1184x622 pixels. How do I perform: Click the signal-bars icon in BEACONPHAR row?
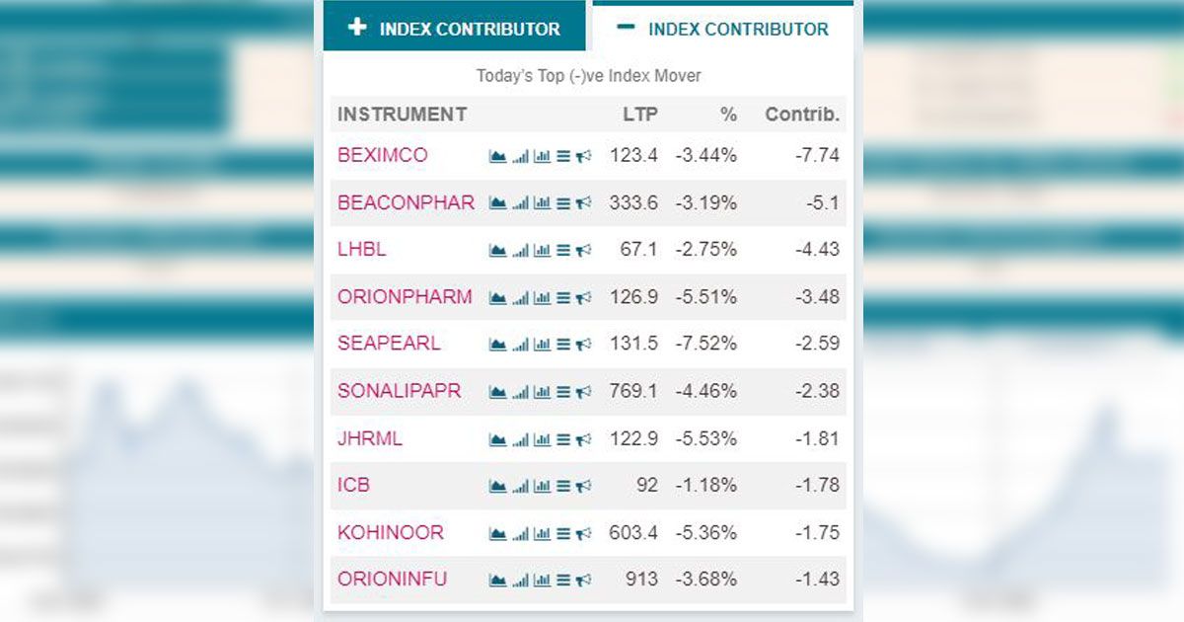click(x=521, y=203)
